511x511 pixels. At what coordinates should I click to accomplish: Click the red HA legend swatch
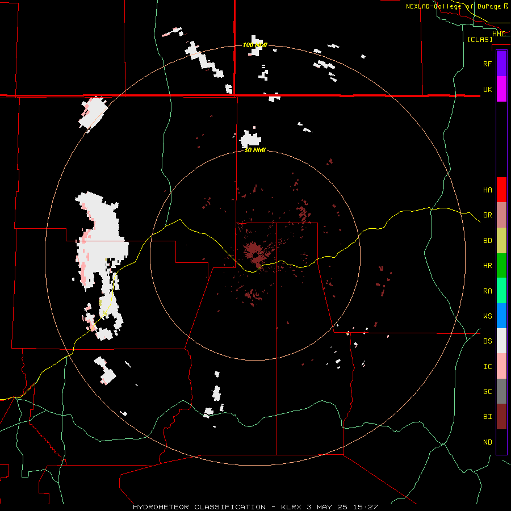click(501, 190)
